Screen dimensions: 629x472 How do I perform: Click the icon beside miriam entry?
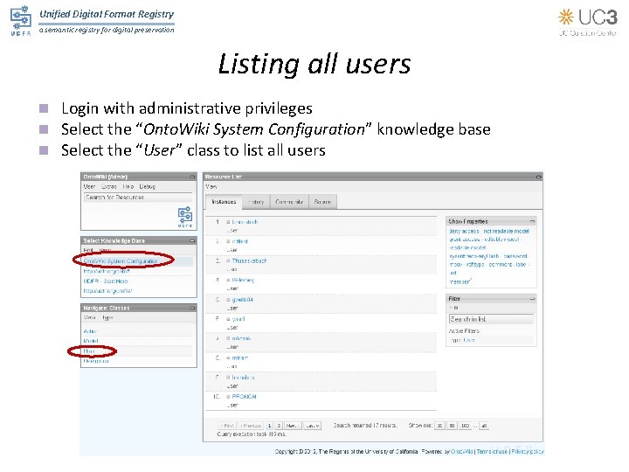pos(228,358)
